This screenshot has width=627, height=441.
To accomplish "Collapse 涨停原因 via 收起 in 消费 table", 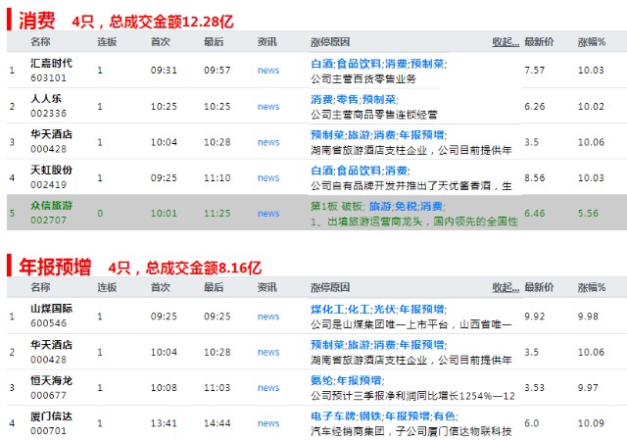I will pos(506,41).
